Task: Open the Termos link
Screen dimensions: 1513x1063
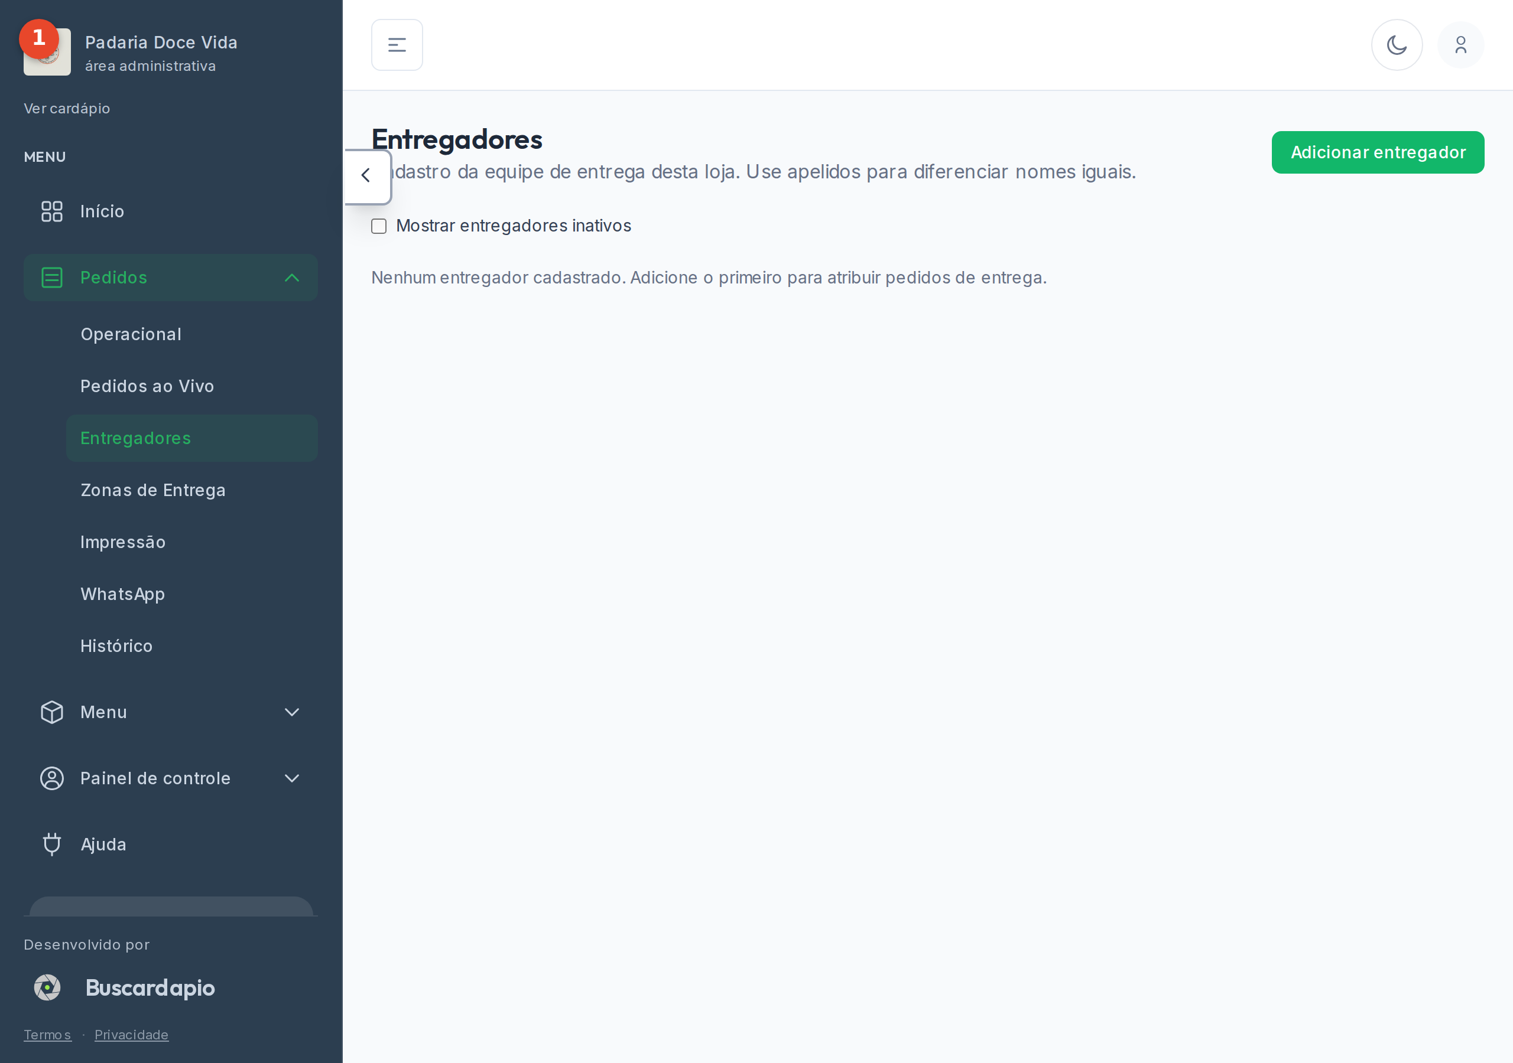Action: (x=47, y=1035)
